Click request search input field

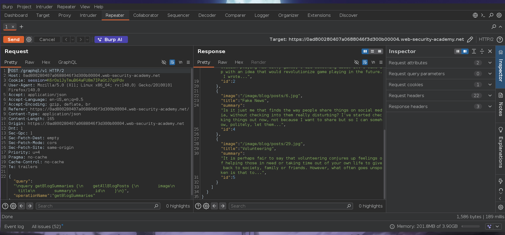(x=98, y=206)
